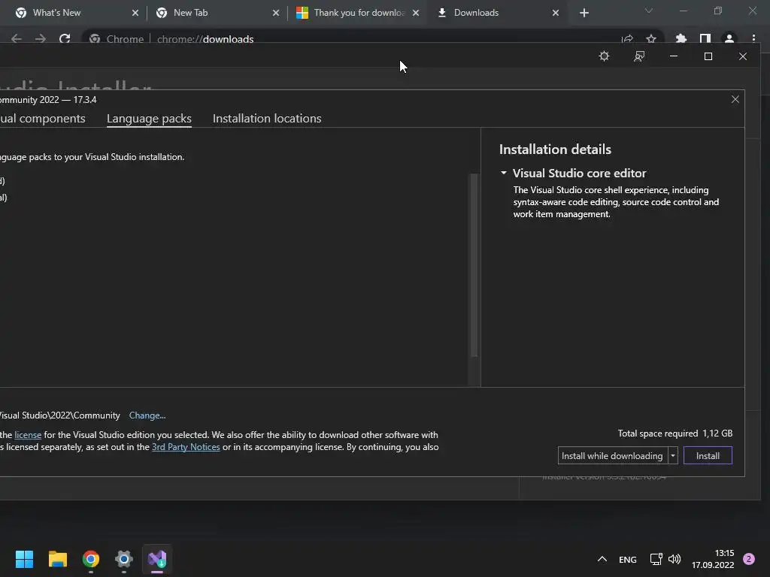Switch to the Installation locations tab
This screenshot has width=770, height=577.
(267, 118)
